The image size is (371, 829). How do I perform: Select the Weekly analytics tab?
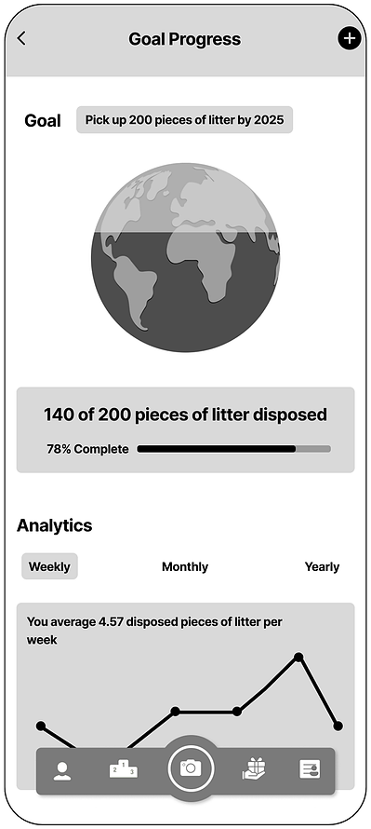(49, 566)
